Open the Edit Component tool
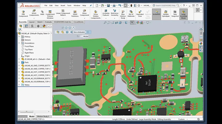Viewport: 222px width, 124px height. click(23, 14)
